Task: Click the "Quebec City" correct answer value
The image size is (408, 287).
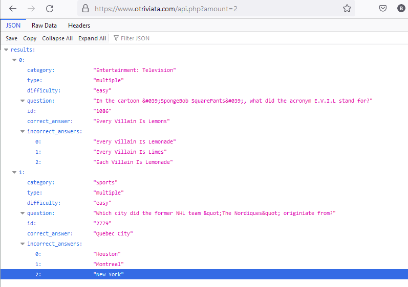Action: coord(113,233)
